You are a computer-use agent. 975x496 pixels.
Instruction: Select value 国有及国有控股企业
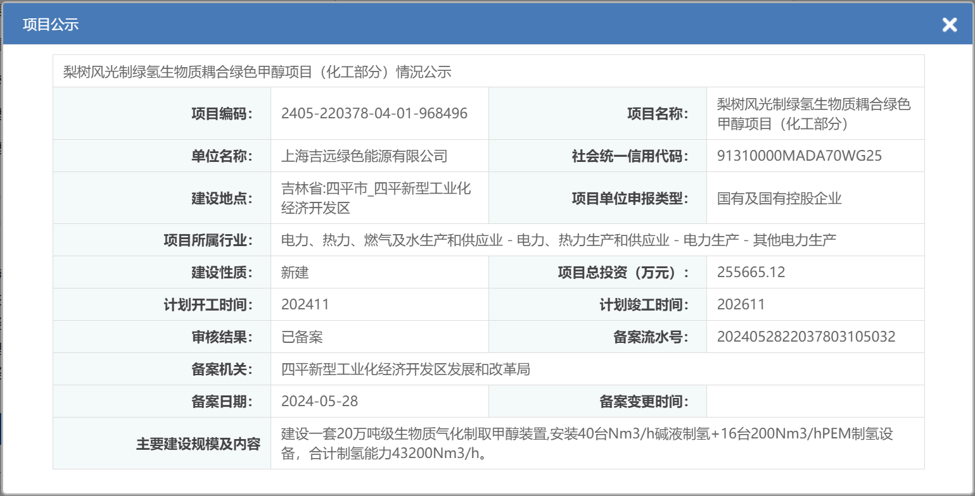(779, 198)
